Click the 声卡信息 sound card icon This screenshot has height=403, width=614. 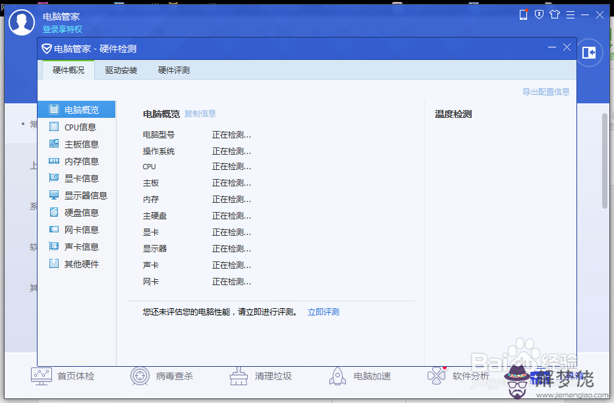pyautogui.click(x=54, y=246)
